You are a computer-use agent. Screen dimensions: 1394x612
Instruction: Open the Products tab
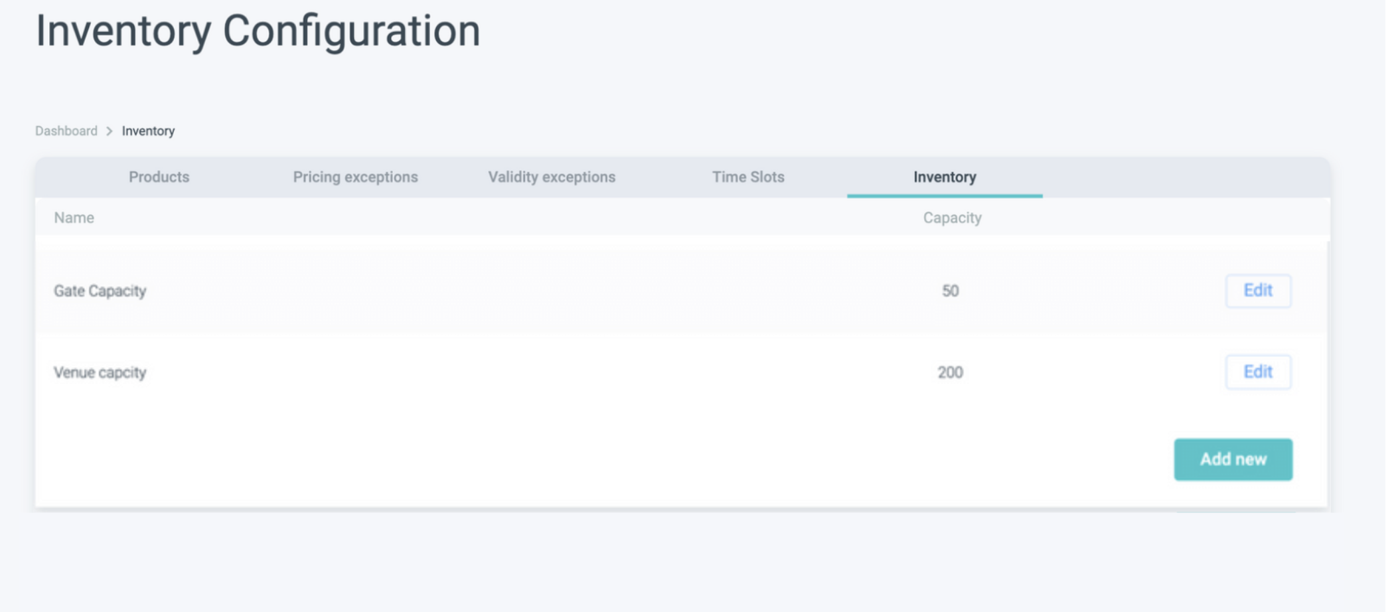click(x=159, y=177)
